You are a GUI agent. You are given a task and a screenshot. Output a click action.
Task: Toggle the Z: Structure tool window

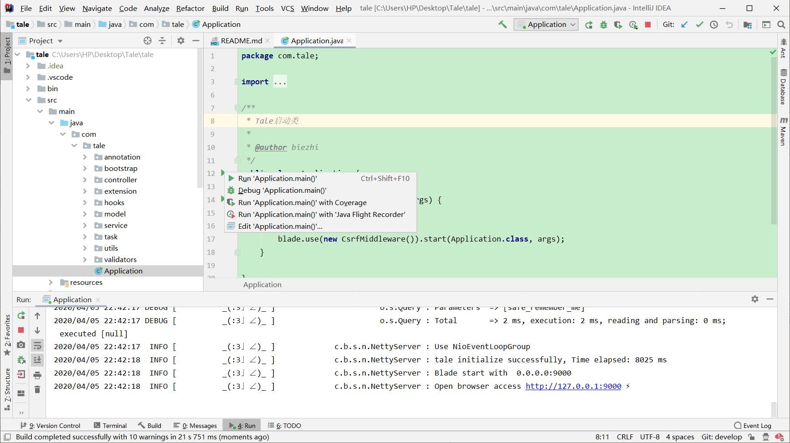pyautogui.click(x=7, y=390)
